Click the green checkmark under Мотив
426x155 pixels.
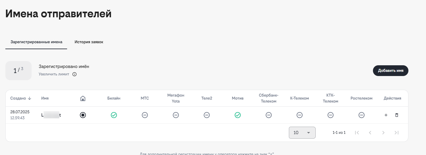coord(238,115)
